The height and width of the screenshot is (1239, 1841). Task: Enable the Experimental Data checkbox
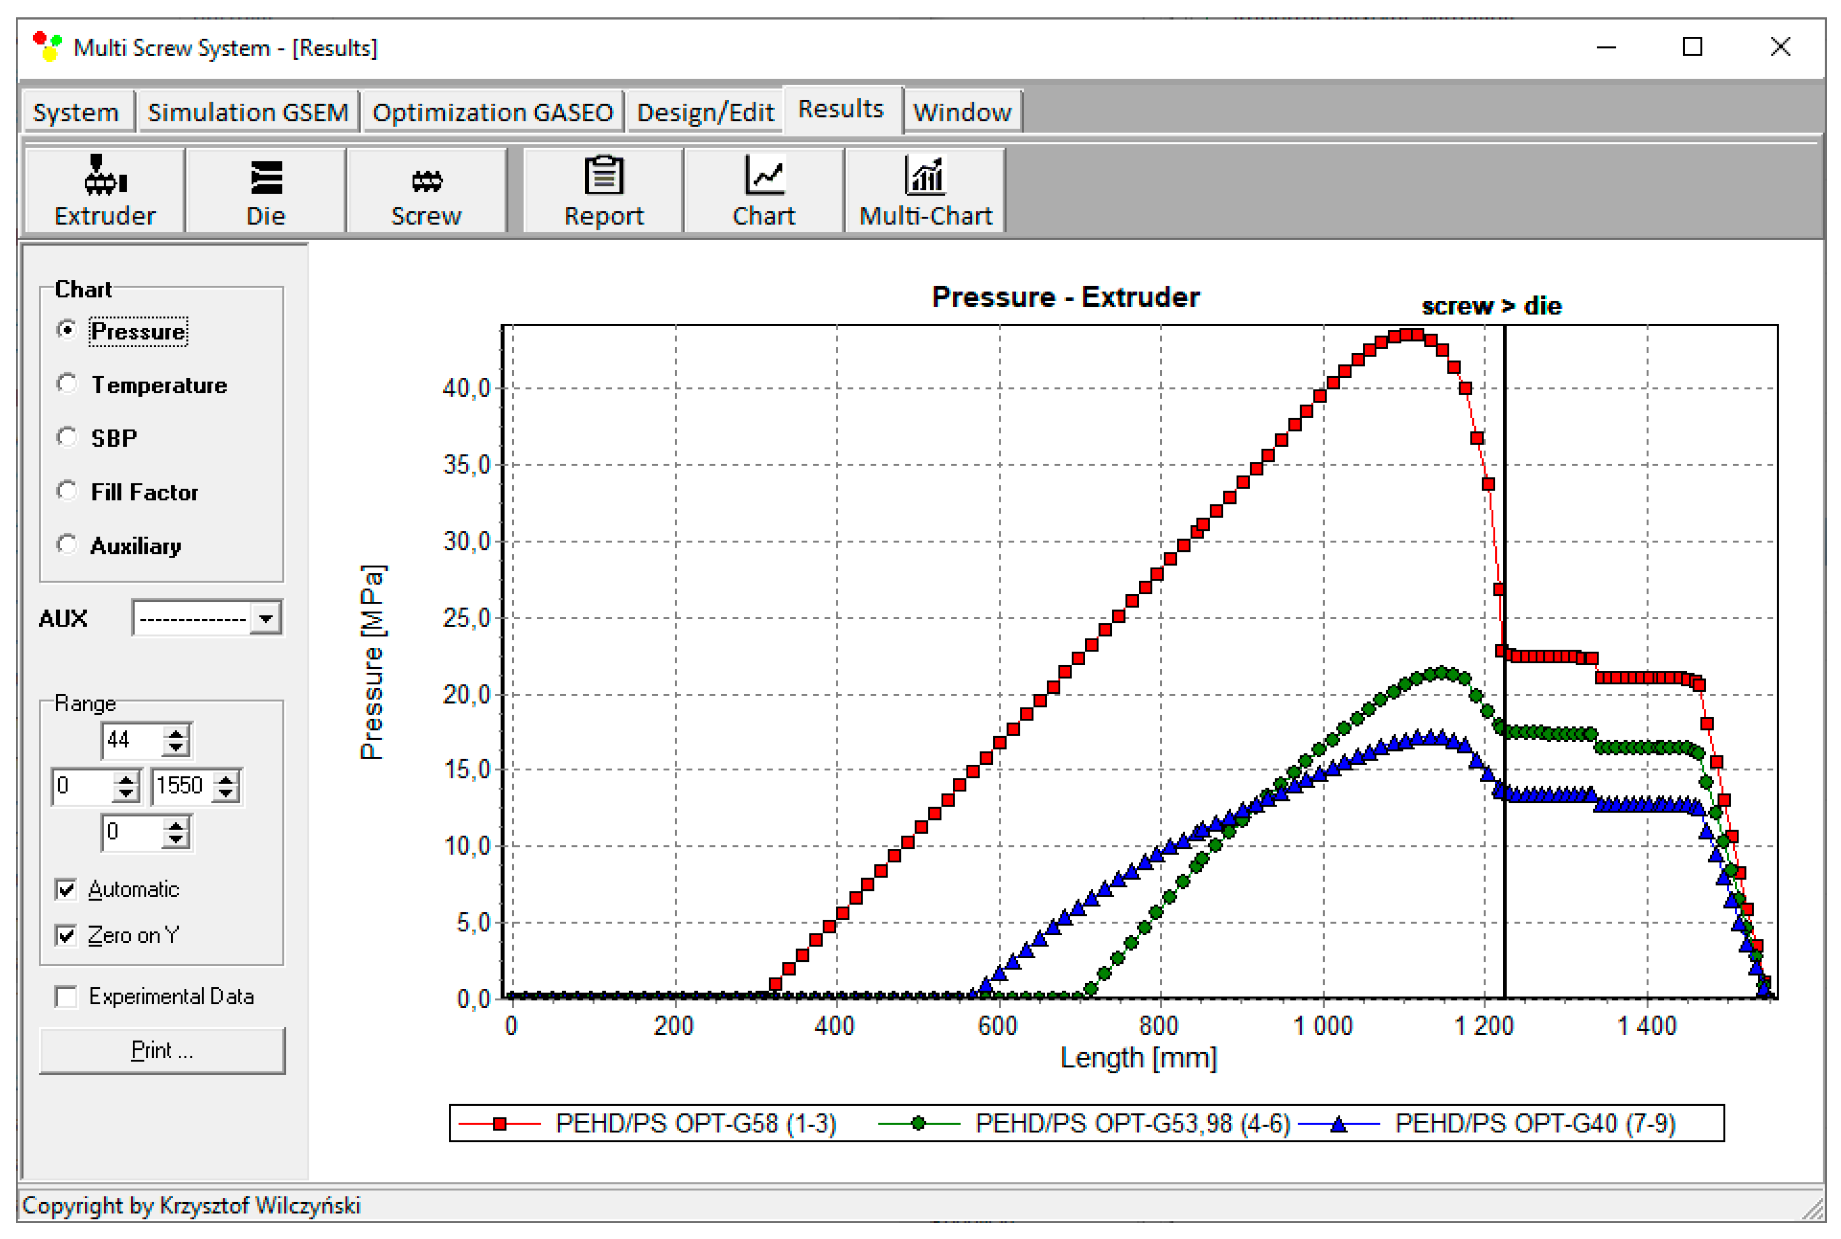coord(65,997)
